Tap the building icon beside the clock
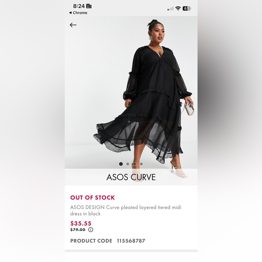Image resolution: width=262 pixels, height=262 pixels. [89, 6]
